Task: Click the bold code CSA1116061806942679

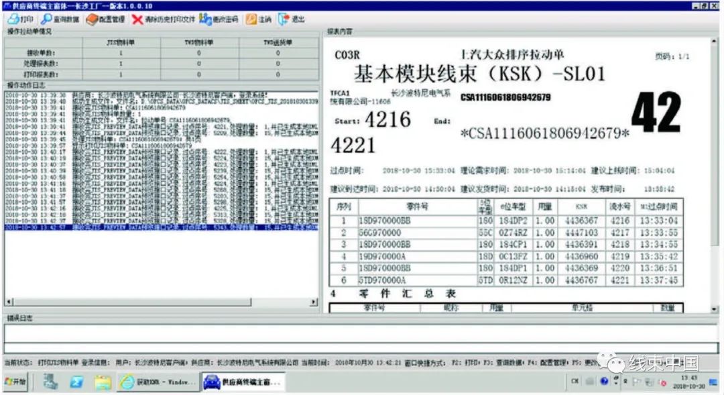Action: [x=505, y=97]
